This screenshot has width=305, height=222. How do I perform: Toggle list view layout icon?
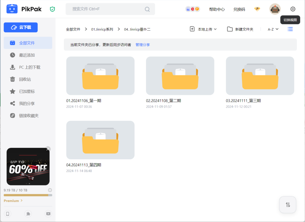[x=290, y=29]
